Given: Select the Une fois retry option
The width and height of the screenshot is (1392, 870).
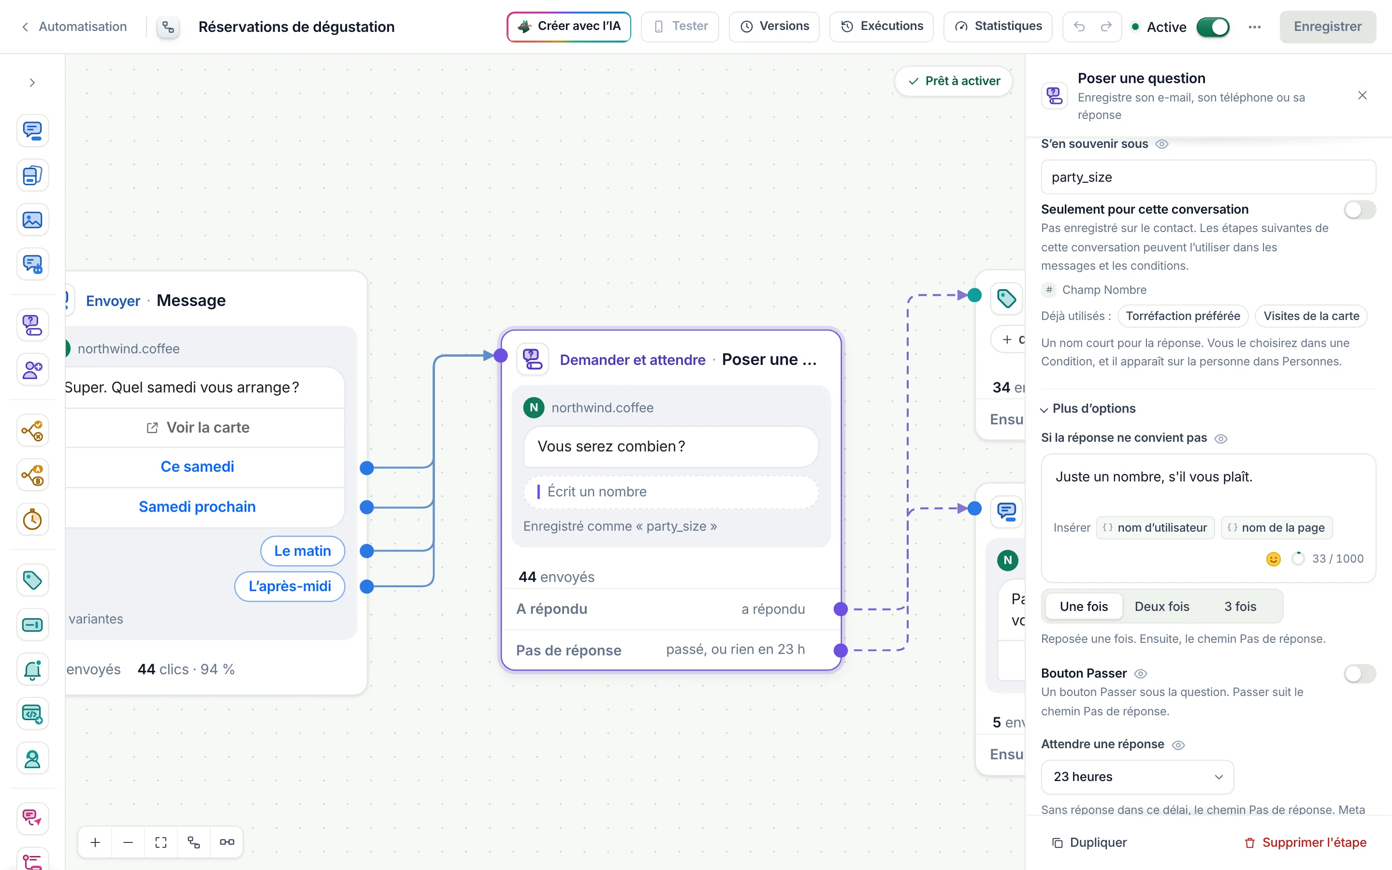Looking at the screenshot, I should (x=1084, y=607).
